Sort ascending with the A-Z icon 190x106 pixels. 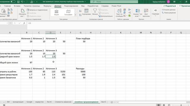point(80,11)
